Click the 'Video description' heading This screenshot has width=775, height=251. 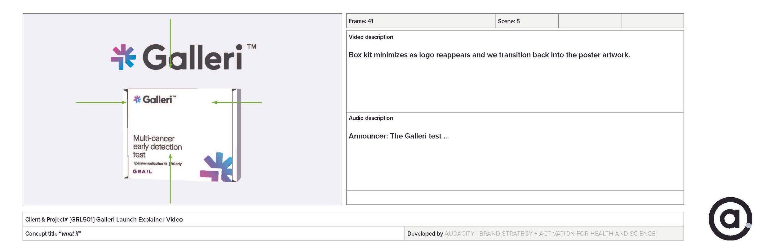point(371,37)
